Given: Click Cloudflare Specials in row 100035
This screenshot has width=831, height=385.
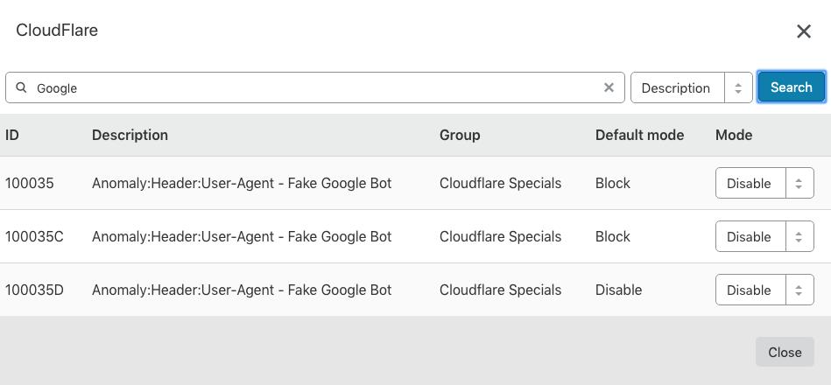Looking at the screenshot, I should pyautogui.click(x=500, y=183).
